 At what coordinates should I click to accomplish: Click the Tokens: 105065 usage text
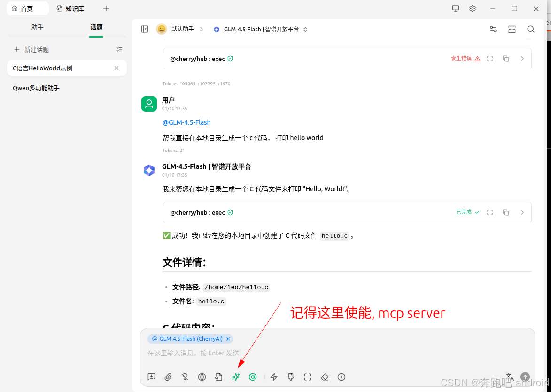196,84
